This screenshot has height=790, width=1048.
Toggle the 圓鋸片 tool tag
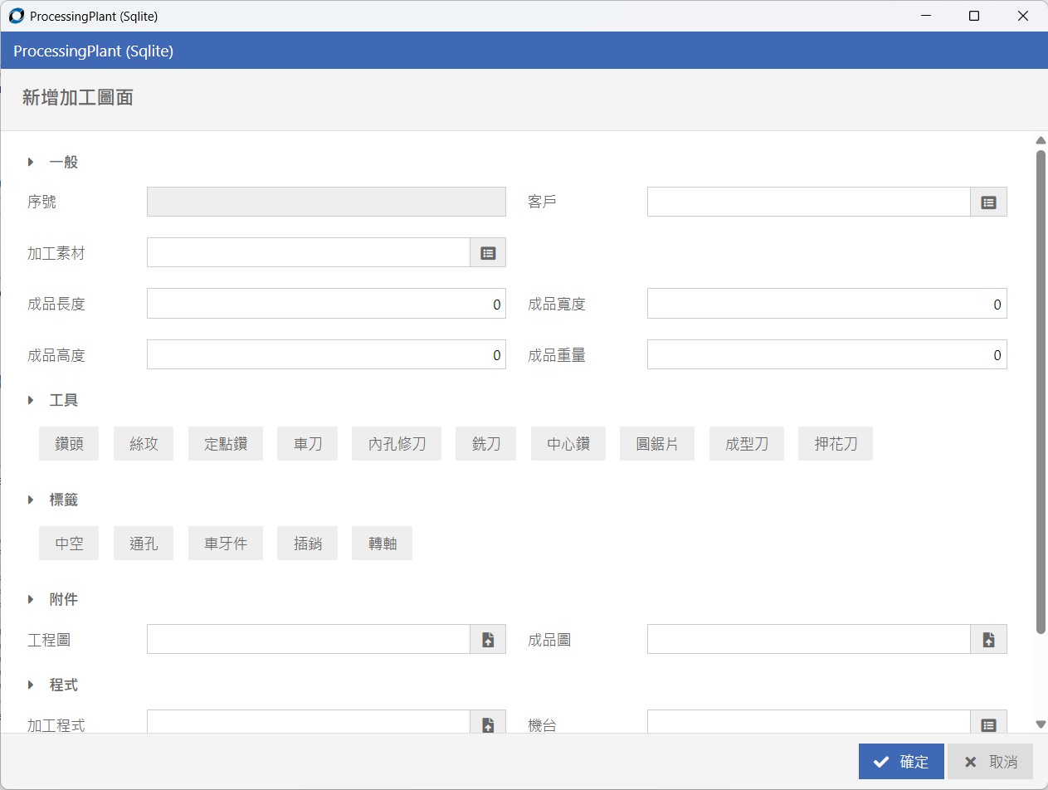click(657, 444)
